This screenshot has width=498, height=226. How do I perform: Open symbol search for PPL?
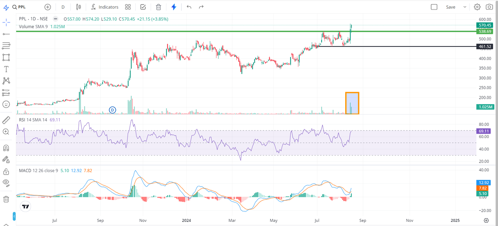point(20,7)
